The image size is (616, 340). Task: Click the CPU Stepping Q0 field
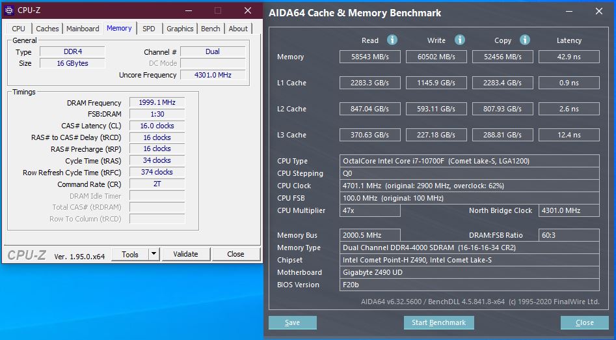(470, 173)
